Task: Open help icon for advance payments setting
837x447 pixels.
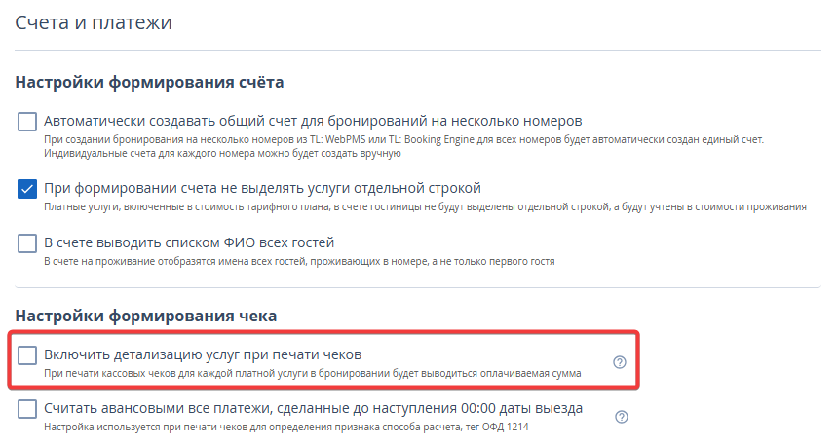Action: [622, 417]
